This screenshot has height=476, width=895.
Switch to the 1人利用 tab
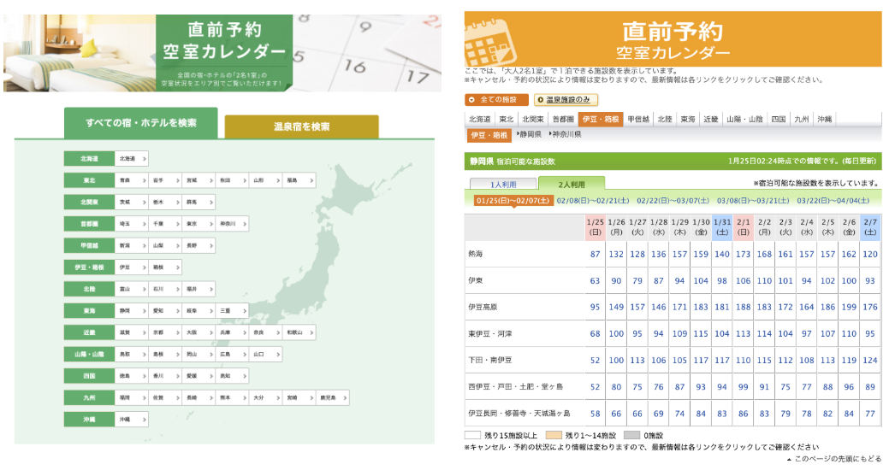point(503,184)
